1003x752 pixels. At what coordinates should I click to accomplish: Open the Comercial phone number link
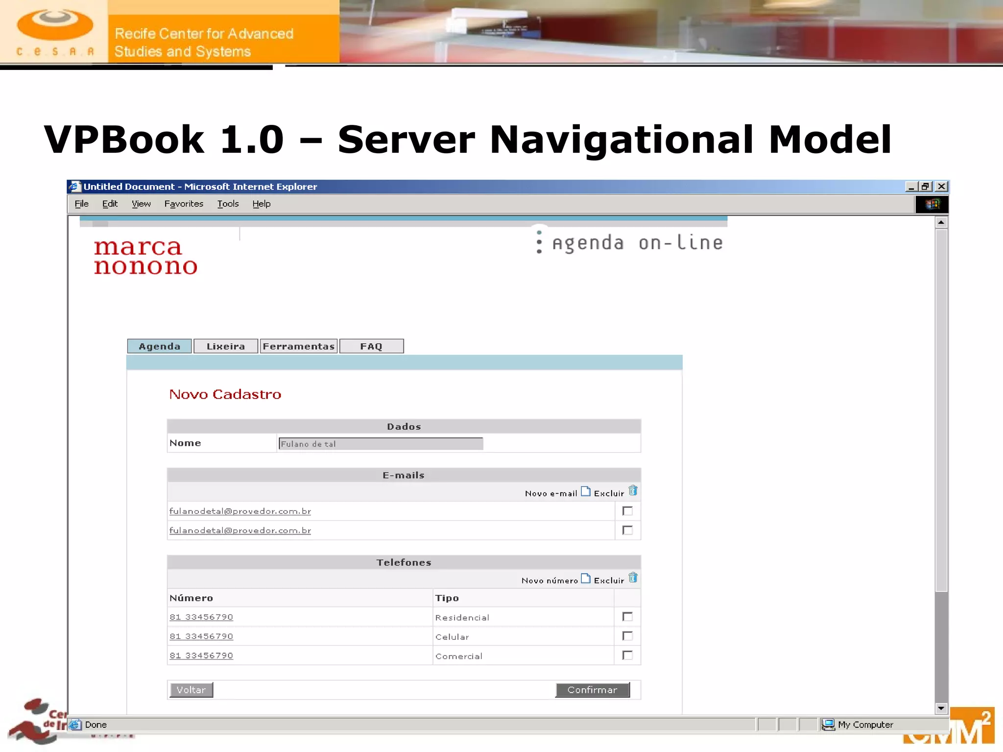(201, 655)
